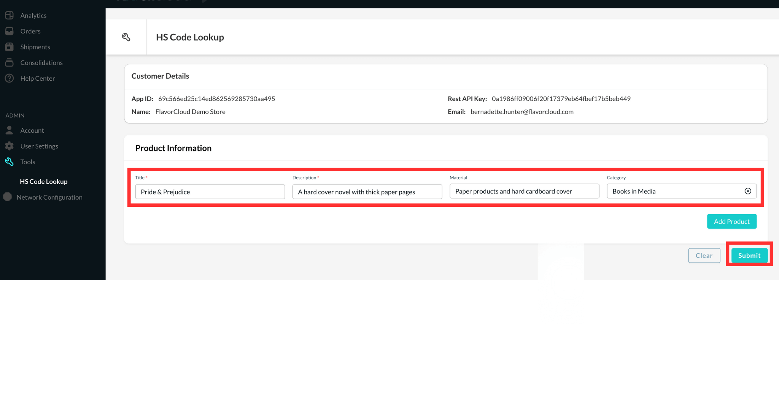Open the Account admin page

coord(32,130)
